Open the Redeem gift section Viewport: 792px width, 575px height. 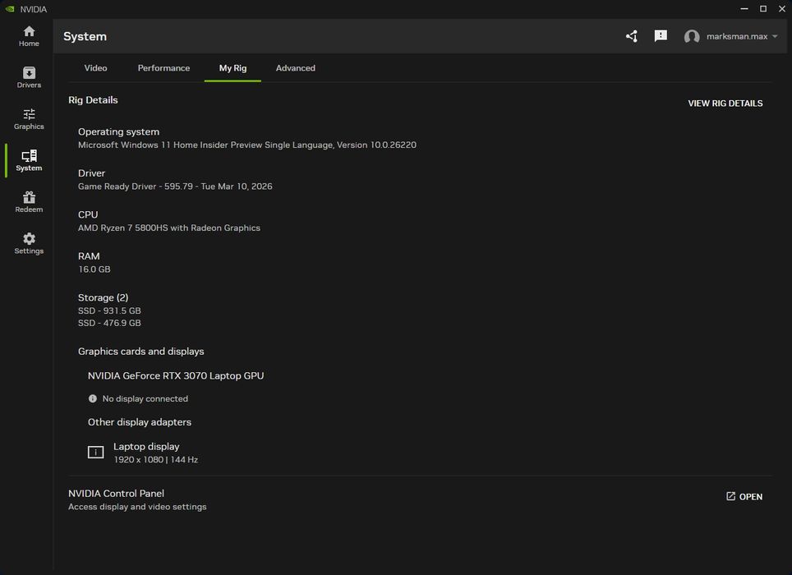(x=29, y=202)
